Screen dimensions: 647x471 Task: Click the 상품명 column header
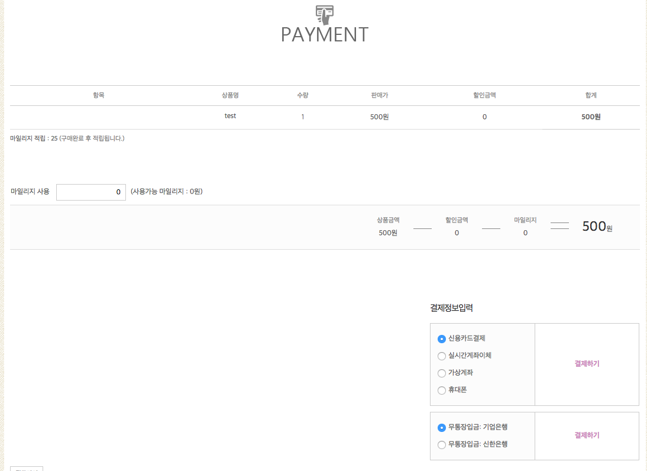pos(230,95)
